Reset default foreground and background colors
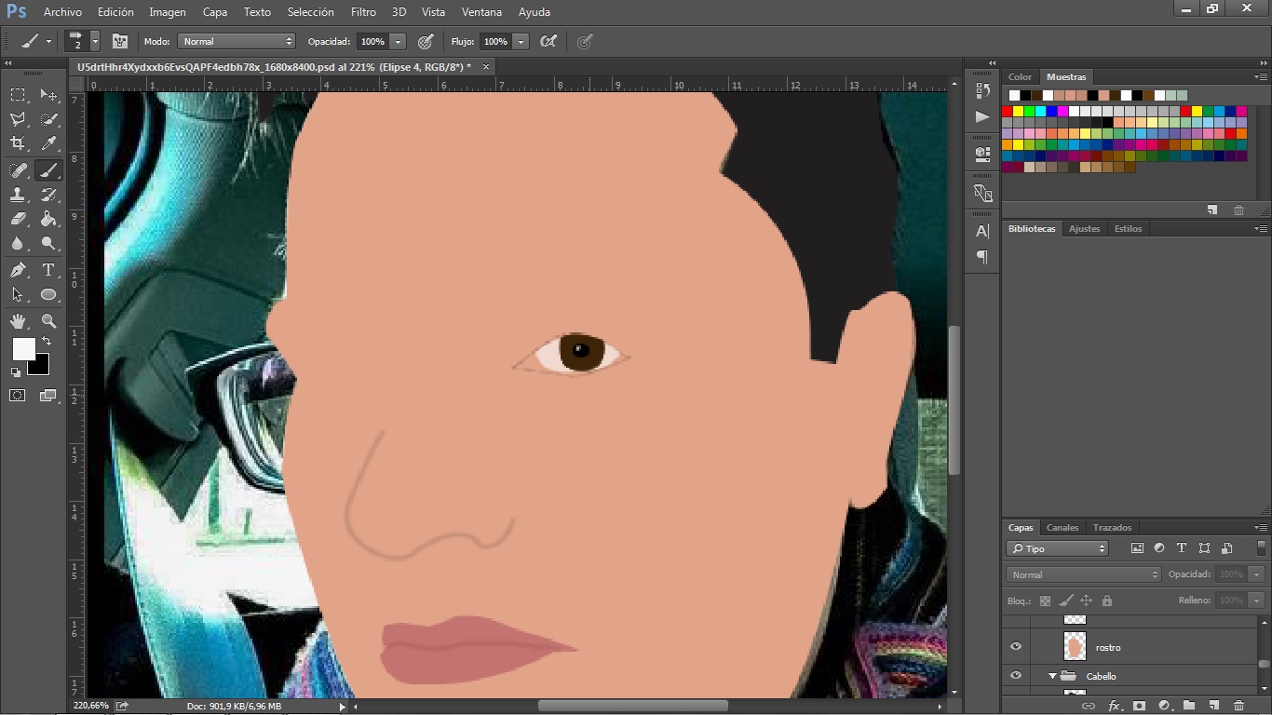The width and height of the screenshot is (1272, 715). click(x=16, y=371)
